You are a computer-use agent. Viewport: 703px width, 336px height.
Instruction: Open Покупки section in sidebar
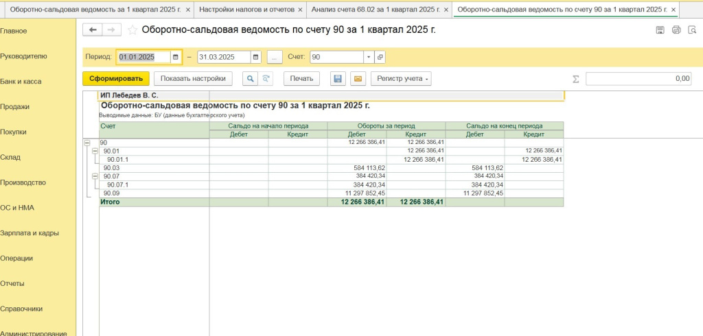pyautogui.click(x=13, y=132)
